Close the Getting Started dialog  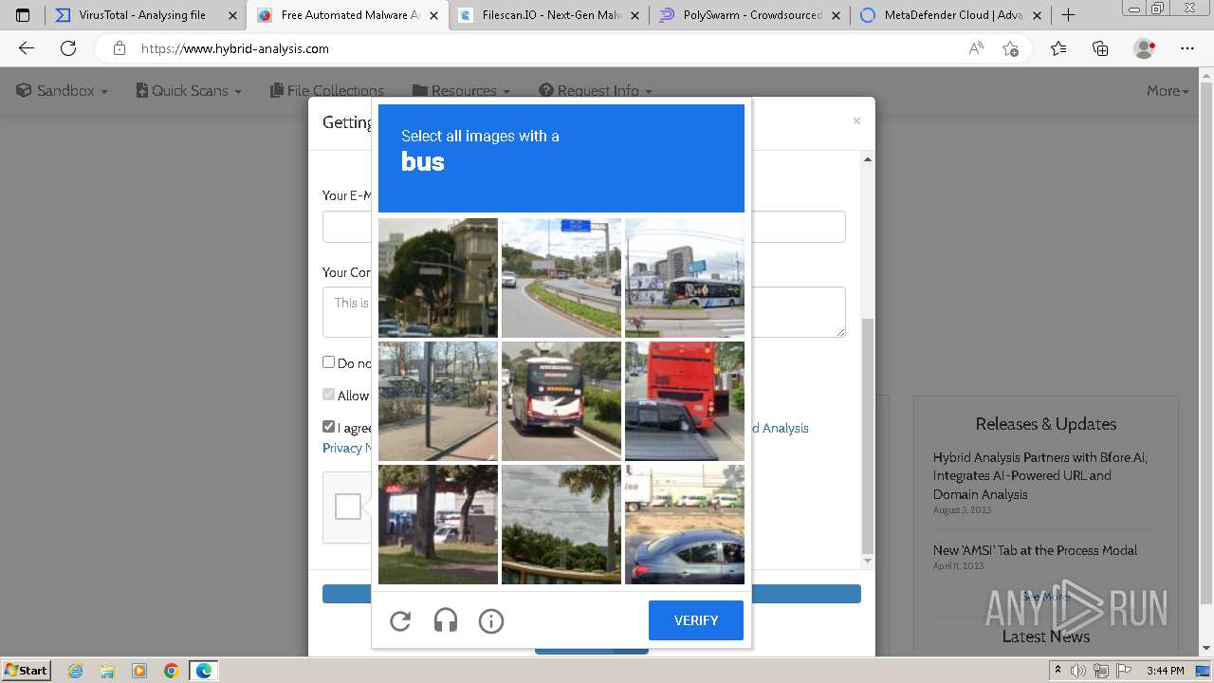(x=856, y=121)
